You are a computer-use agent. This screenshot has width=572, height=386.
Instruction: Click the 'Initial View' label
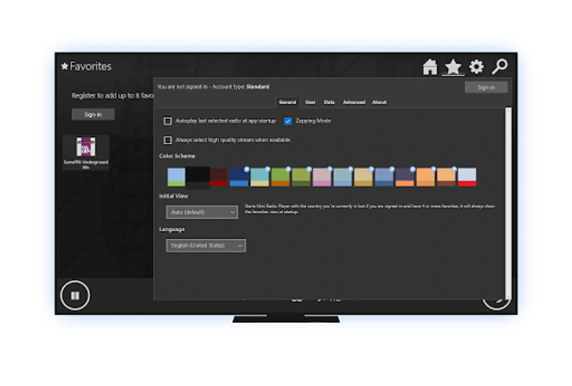tap(173, 196)
